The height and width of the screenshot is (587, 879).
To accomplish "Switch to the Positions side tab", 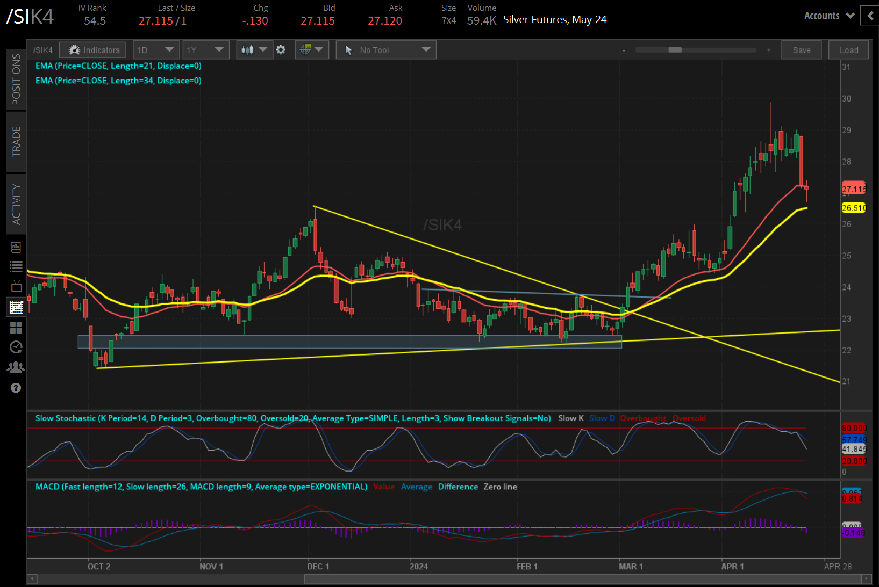I will click(x=16, y=79).
